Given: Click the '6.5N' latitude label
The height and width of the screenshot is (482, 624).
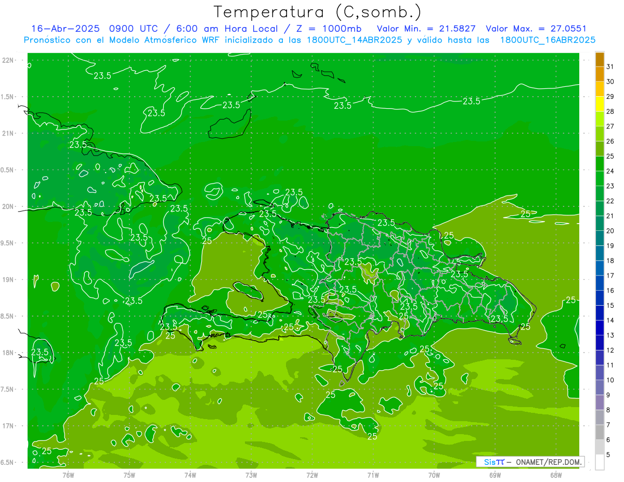Looking at the screenshot, I should pyautogui.click(x=8, y=462).
